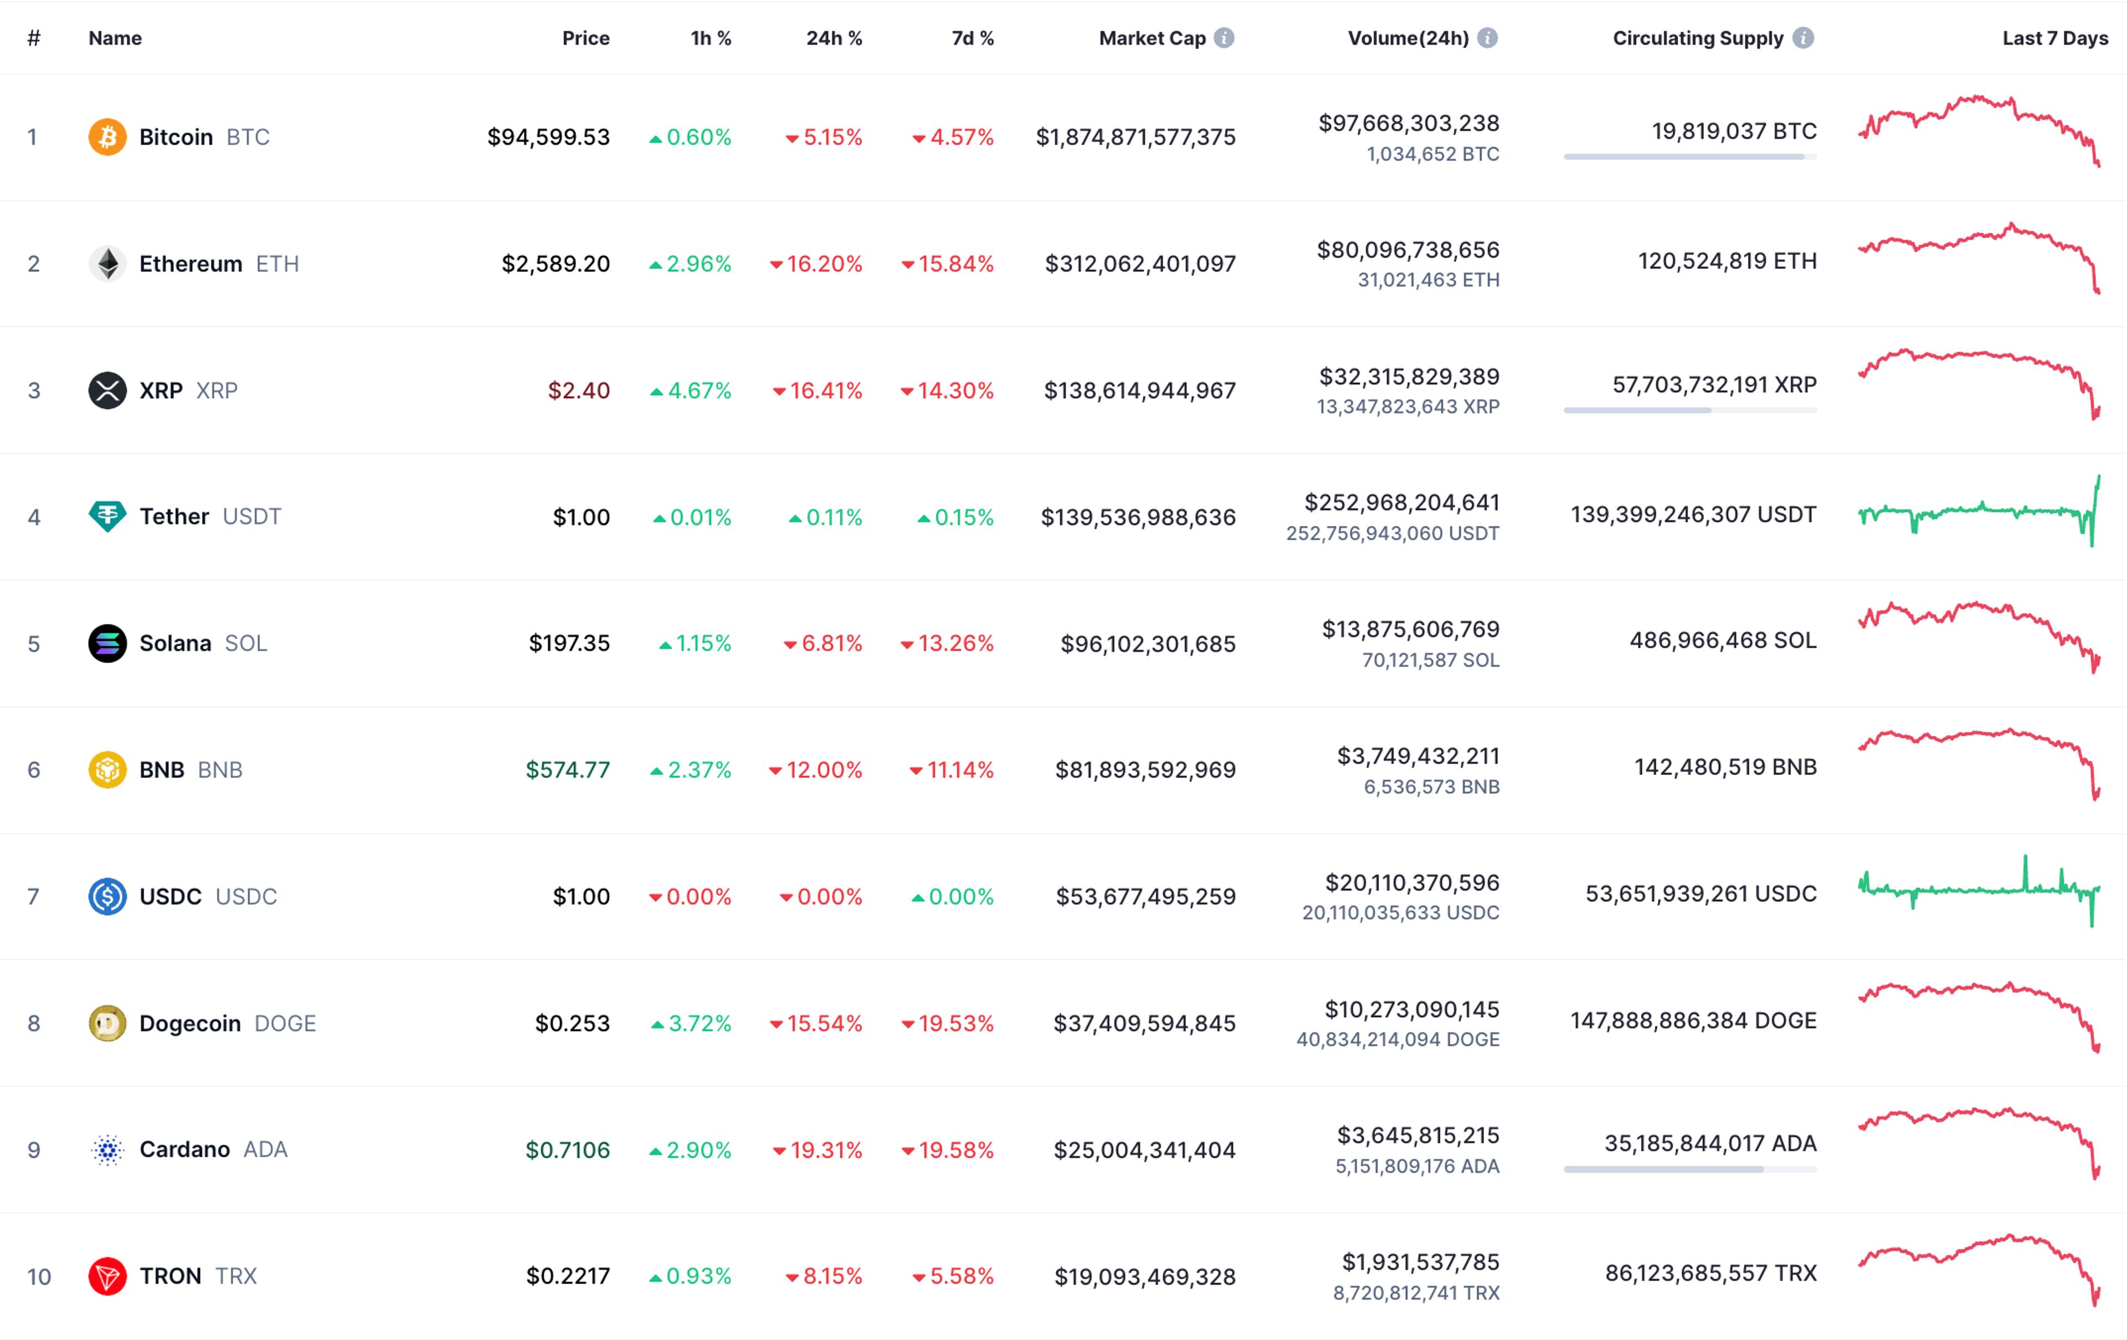Click the Circulating Supply info icon
The height and width of the screenshot is (1340, 2127).
click(x=1804, y=38)
